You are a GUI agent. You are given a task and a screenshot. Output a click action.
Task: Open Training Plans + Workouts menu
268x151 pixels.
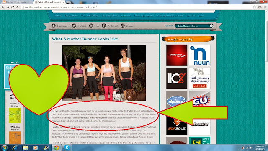click(x=116, y=16)
